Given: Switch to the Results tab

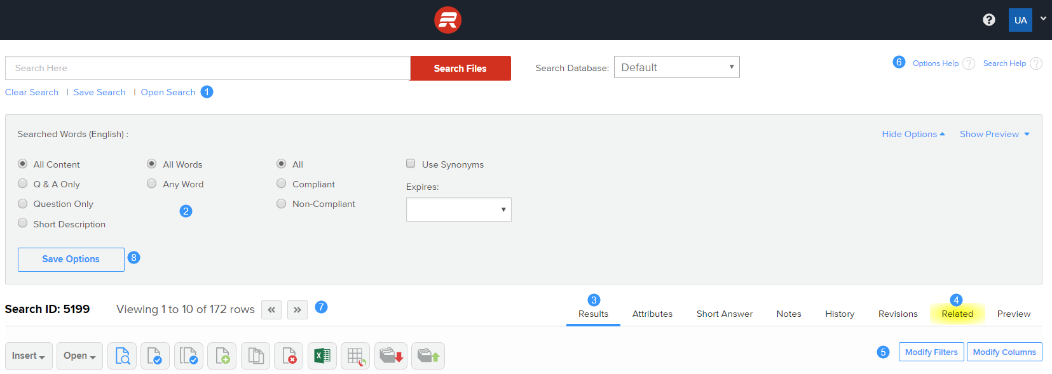Looking at the screenshot, I should [593, 314].
